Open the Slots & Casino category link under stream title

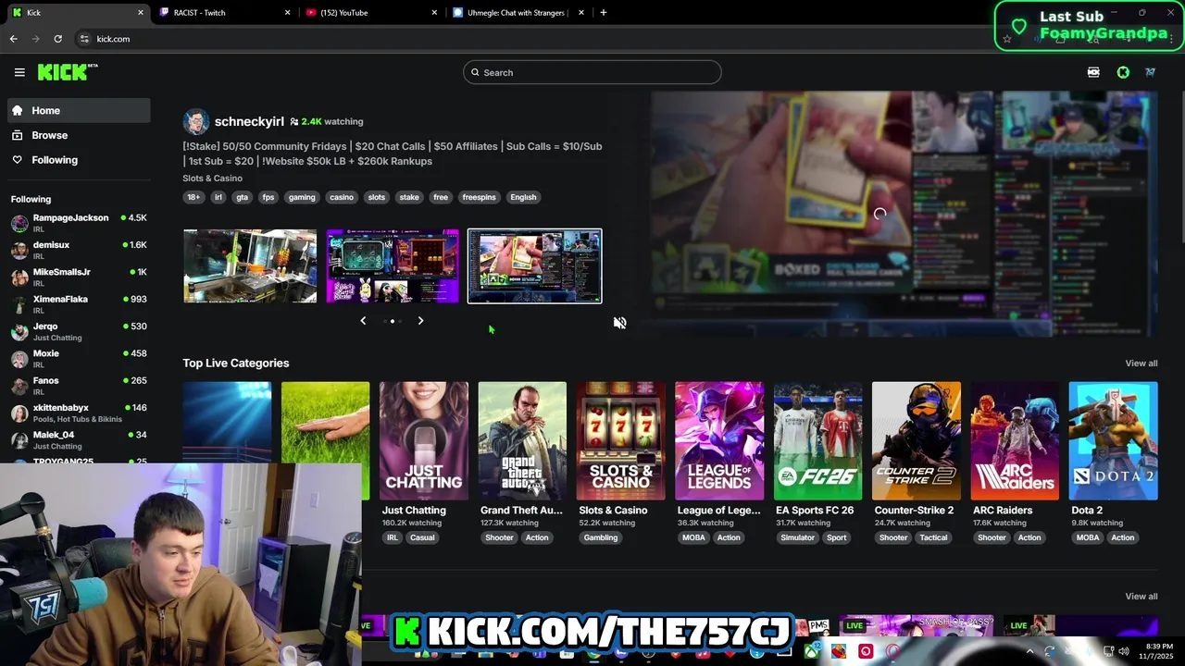pos(213,179)
